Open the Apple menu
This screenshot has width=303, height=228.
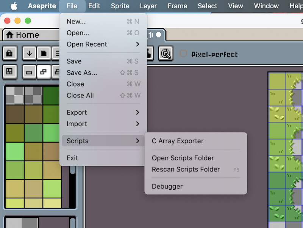coord(14,6)
